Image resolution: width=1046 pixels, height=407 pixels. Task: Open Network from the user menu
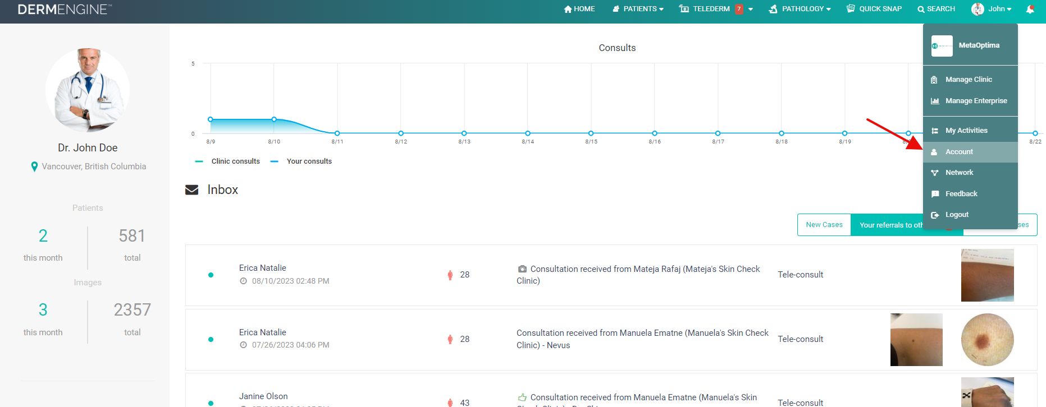(x=970, y=173)
